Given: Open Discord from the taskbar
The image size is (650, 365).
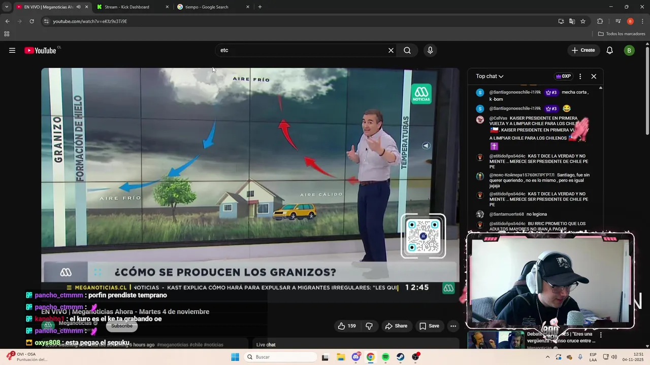Looking at the screenshot, I should coord(355,357).
